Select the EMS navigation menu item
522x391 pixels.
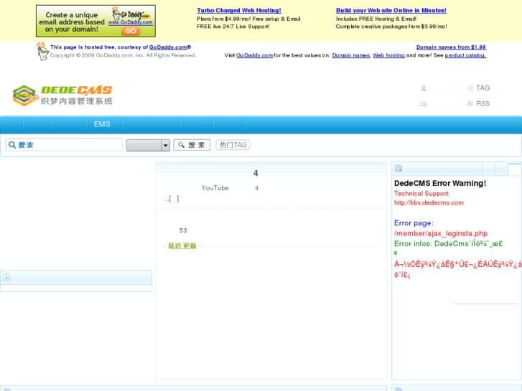pos(102,124)
